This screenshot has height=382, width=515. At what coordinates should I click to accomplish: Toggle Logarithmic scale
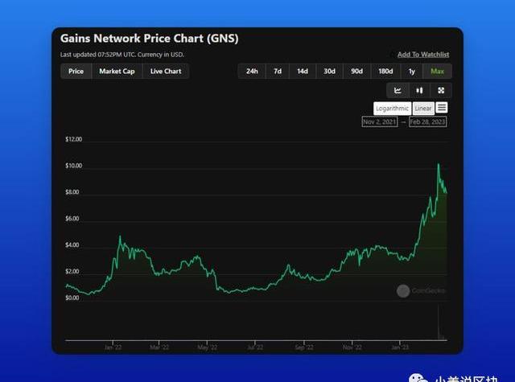pos(393,109)
